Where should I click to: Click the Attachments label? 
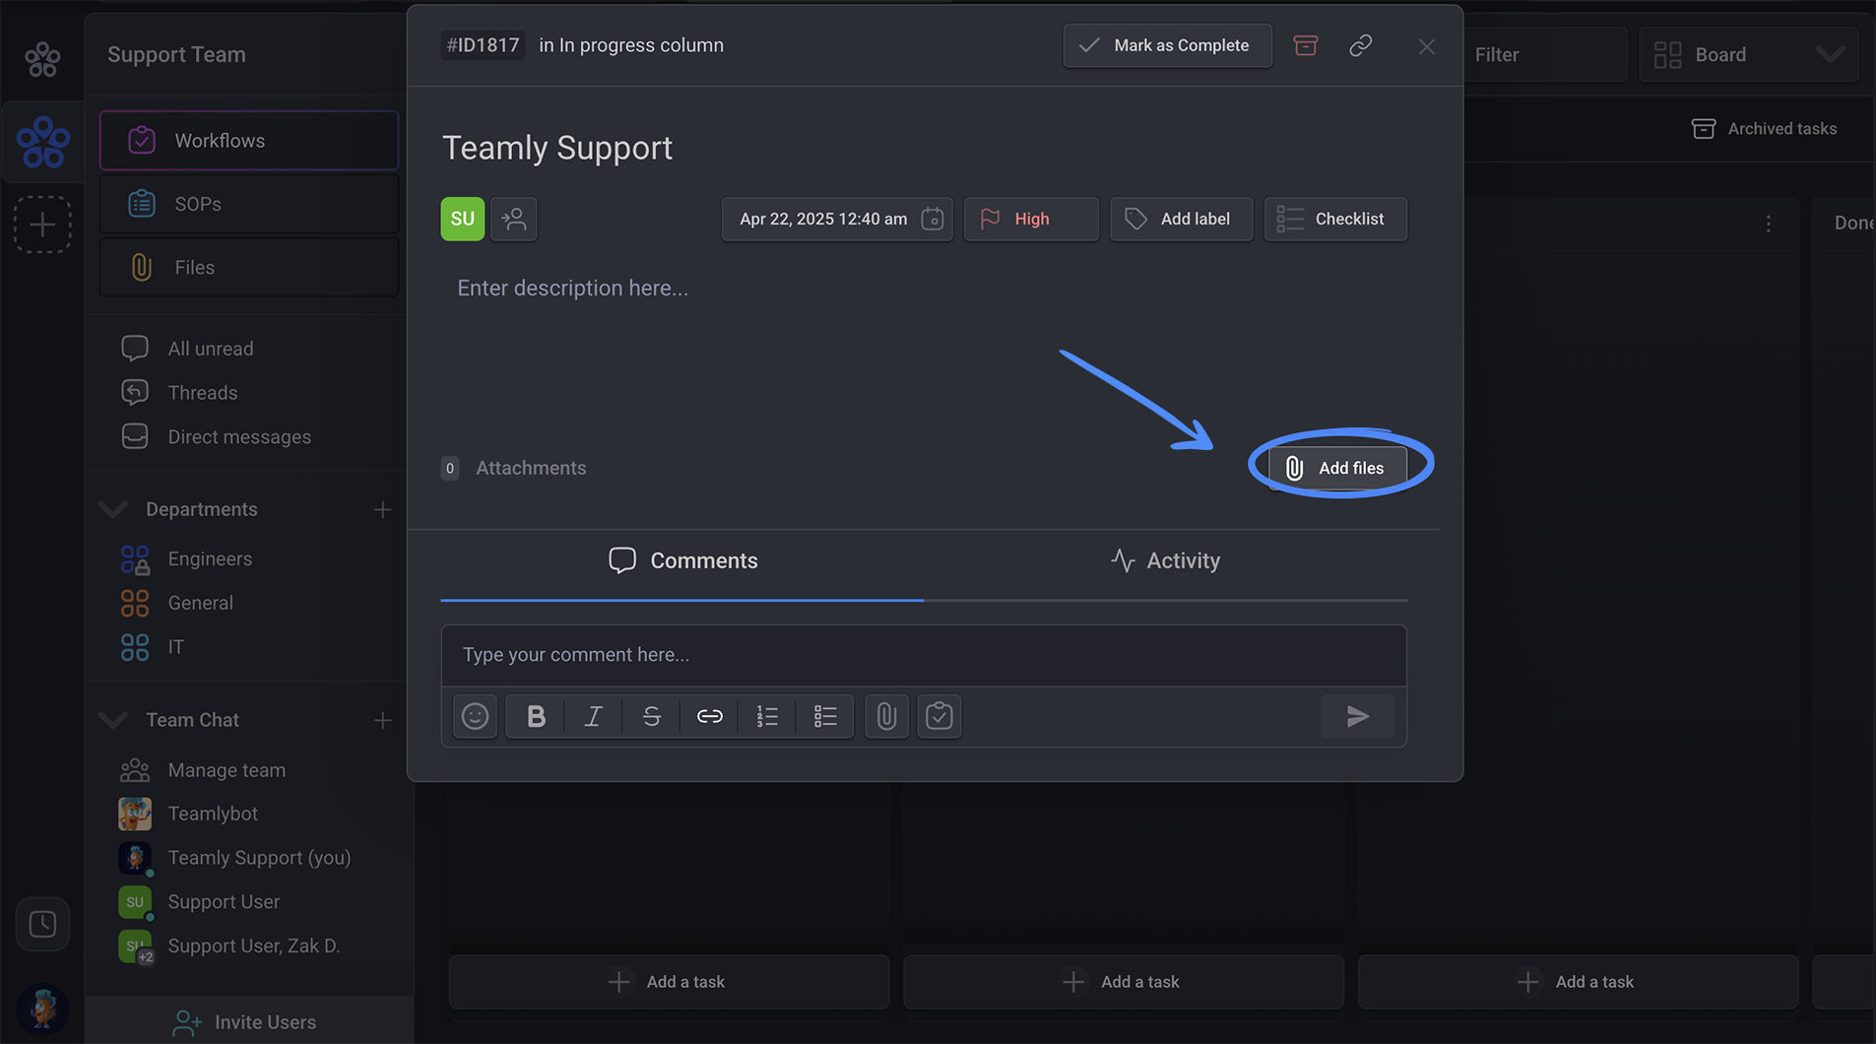click(531, 468)
